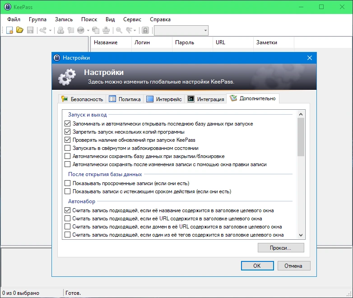Click the Open database folder icon
The width and height of the screenshot is (353, 298).
click(19, 30)
